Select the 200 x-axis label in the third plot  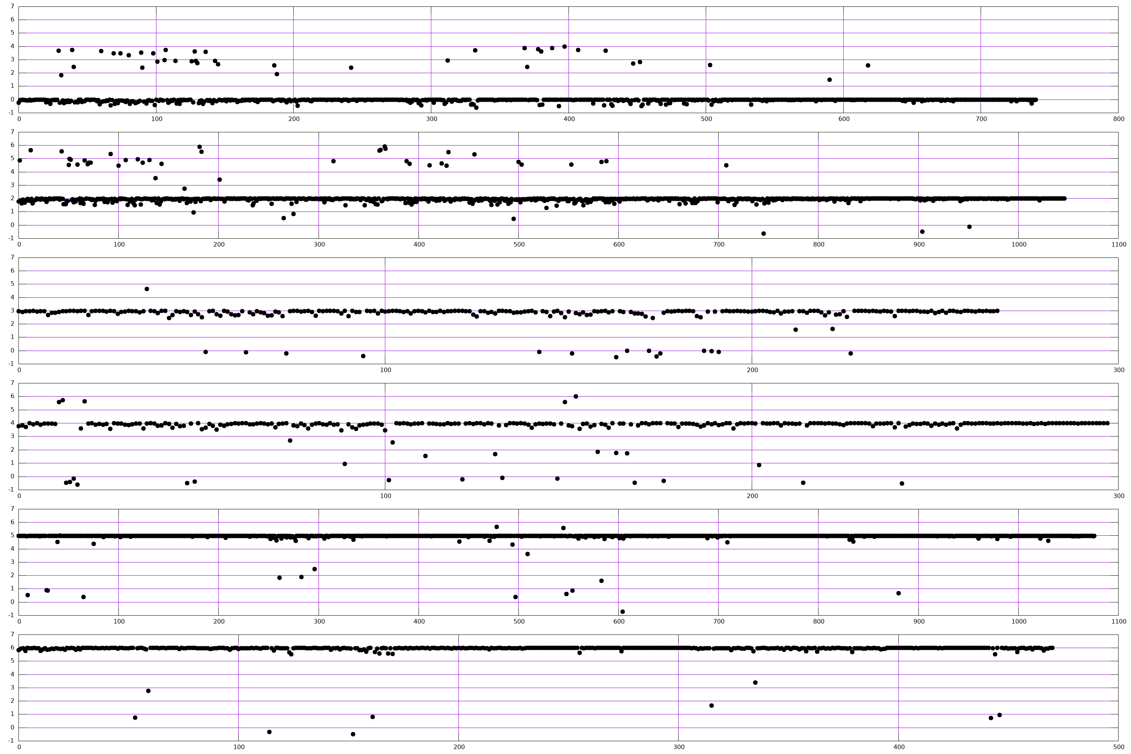752,370
